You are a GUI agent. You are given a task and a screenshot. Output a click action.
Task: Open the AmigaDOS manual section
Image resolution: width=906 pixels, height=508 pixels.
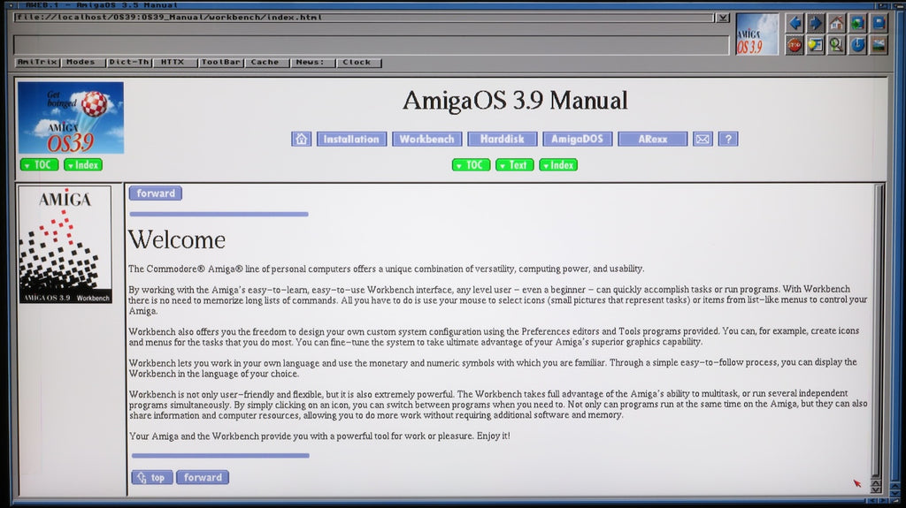(576, 139)
